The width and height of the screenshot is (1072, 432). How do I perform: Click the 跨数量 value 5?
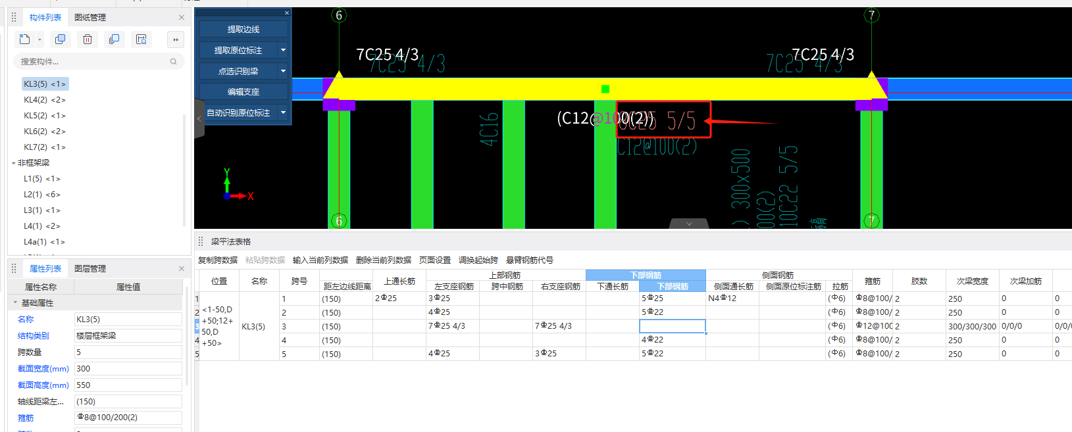(128, 352)
